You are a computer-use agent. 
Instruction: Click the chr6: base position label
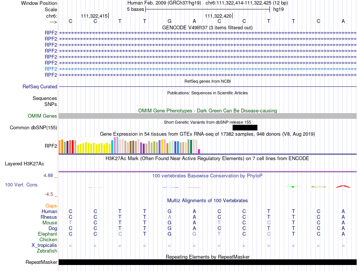(51, 16)
